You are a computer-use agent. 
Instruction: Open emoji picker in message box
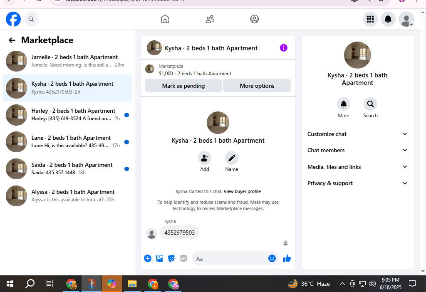(x=272, y=258)
